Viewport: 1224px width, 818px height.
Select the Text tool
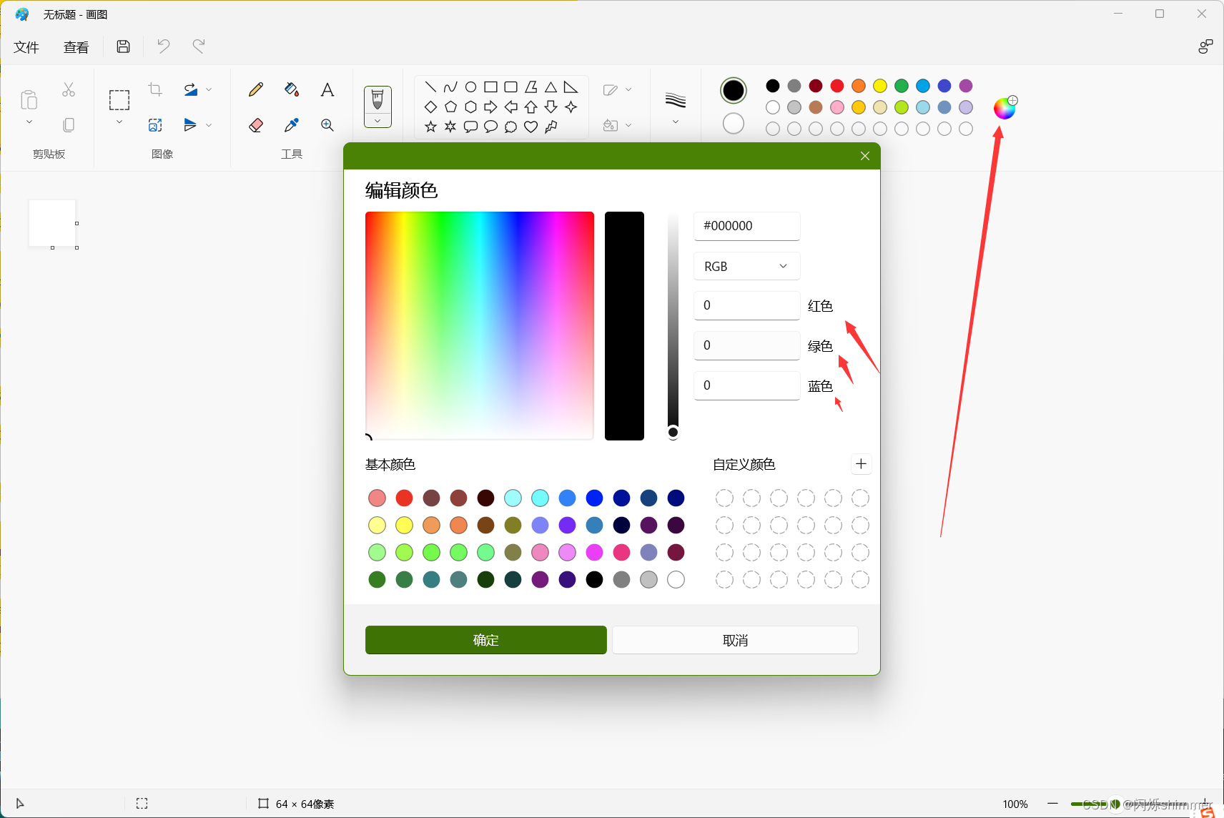(x=327, y=89)
